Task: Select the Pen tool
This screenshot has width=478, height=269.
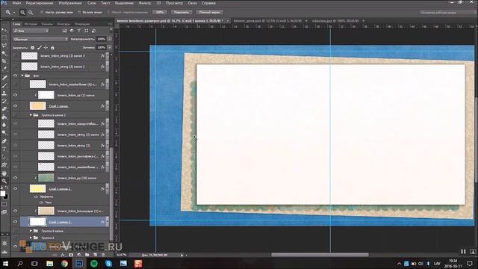Action: coord(4,141)
